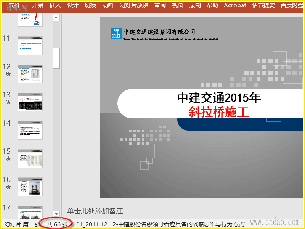Open the 插入 ribbon tab
This screenshot has width=305, height=229.
click(55, 5)
